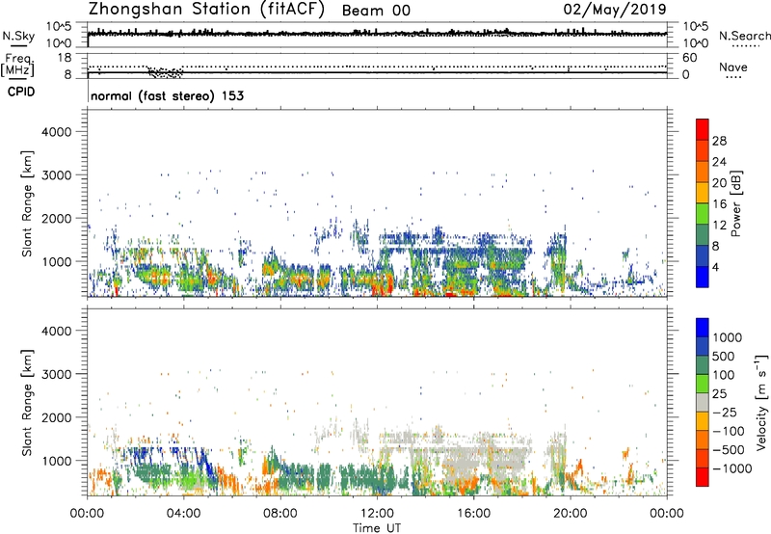Click the '-25' label on velocity color bar
The height and width of the screenshot is (534, 771).
tap(724, 413)
